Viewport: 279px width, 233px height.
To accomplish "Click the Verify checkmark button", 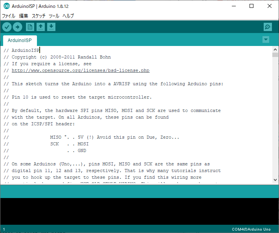I will click(7, 27).
